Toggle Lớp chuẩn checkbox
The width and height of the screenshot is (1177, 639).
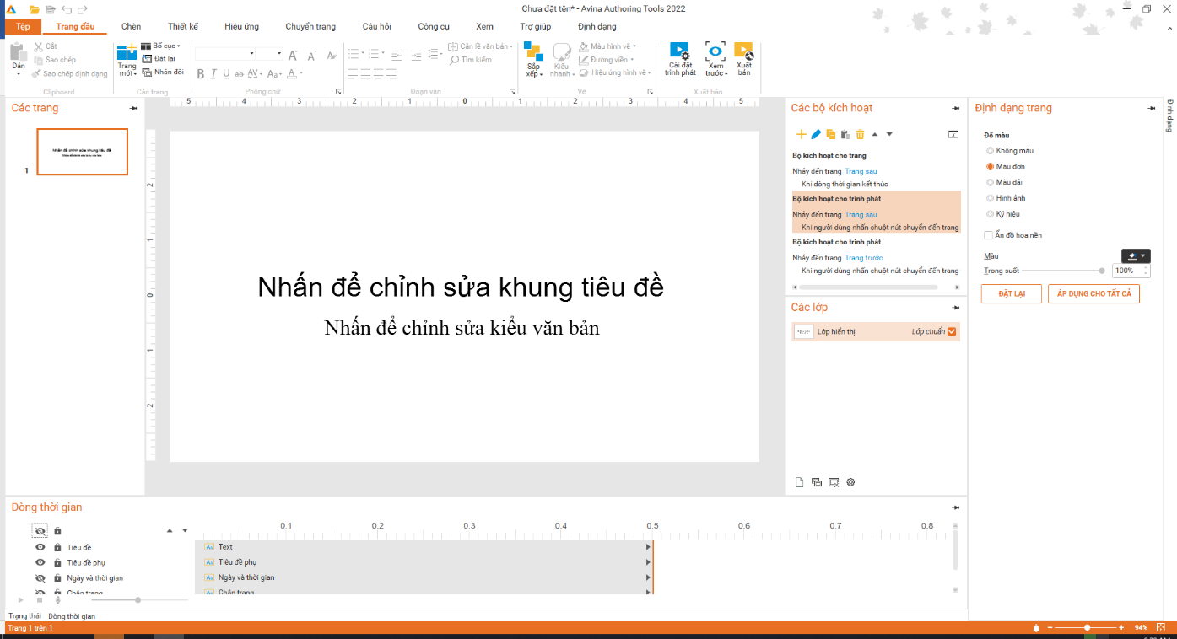pos(952,331)
